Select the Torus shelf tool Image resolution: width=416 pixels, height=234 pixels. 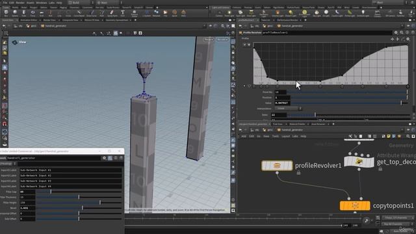point(32,13)
